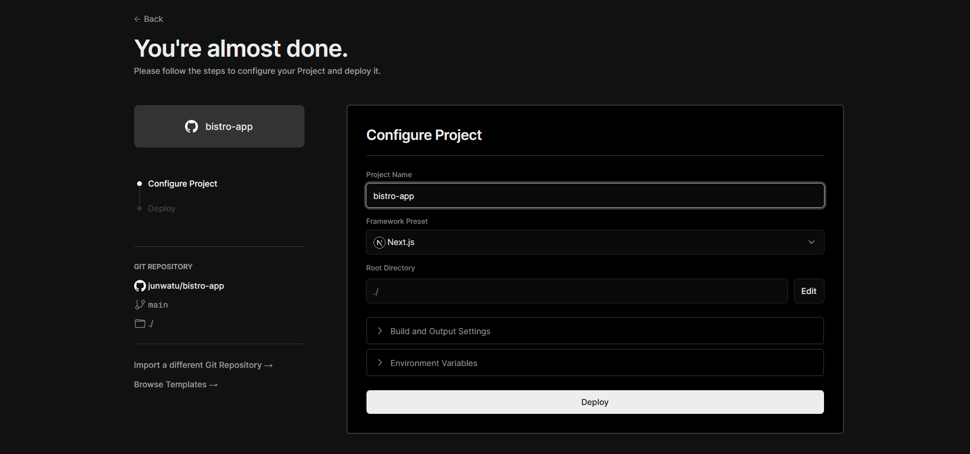The image size is (970, 454).
Task: Click the git branch icon next to main
Action: pyautogui.click(x=140, y=305)
